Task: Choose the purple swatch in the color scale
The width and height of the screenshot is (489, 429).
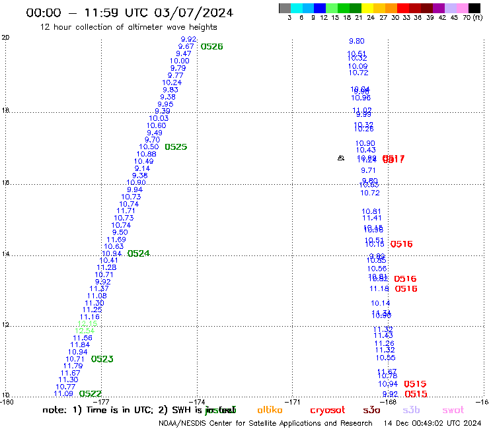Action: click(x=439, y=8)
